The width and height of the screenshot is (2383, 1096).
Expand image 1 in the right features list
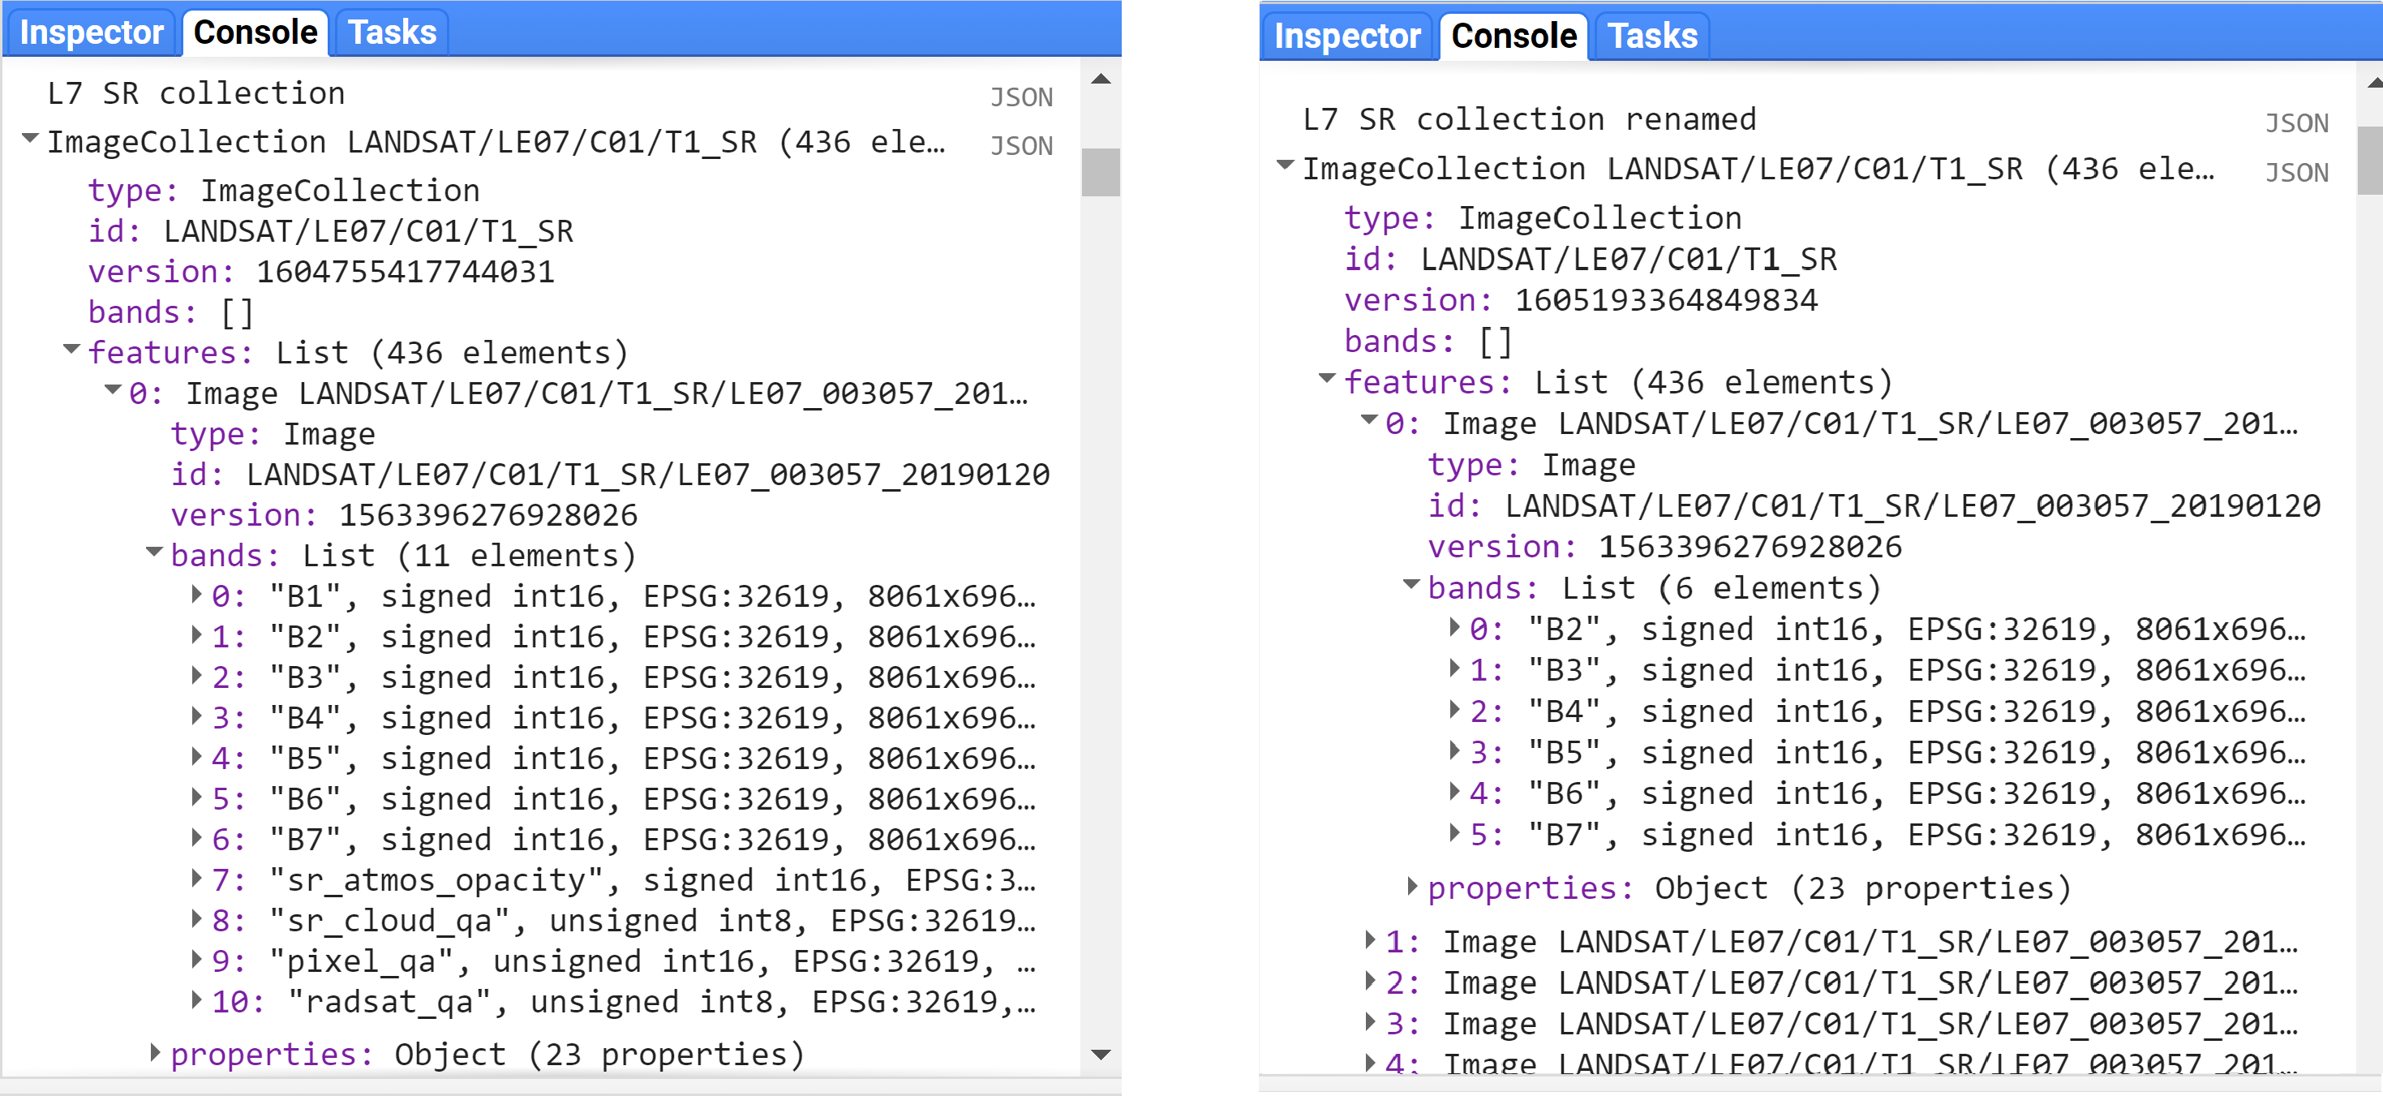(x=1371, y=939)
